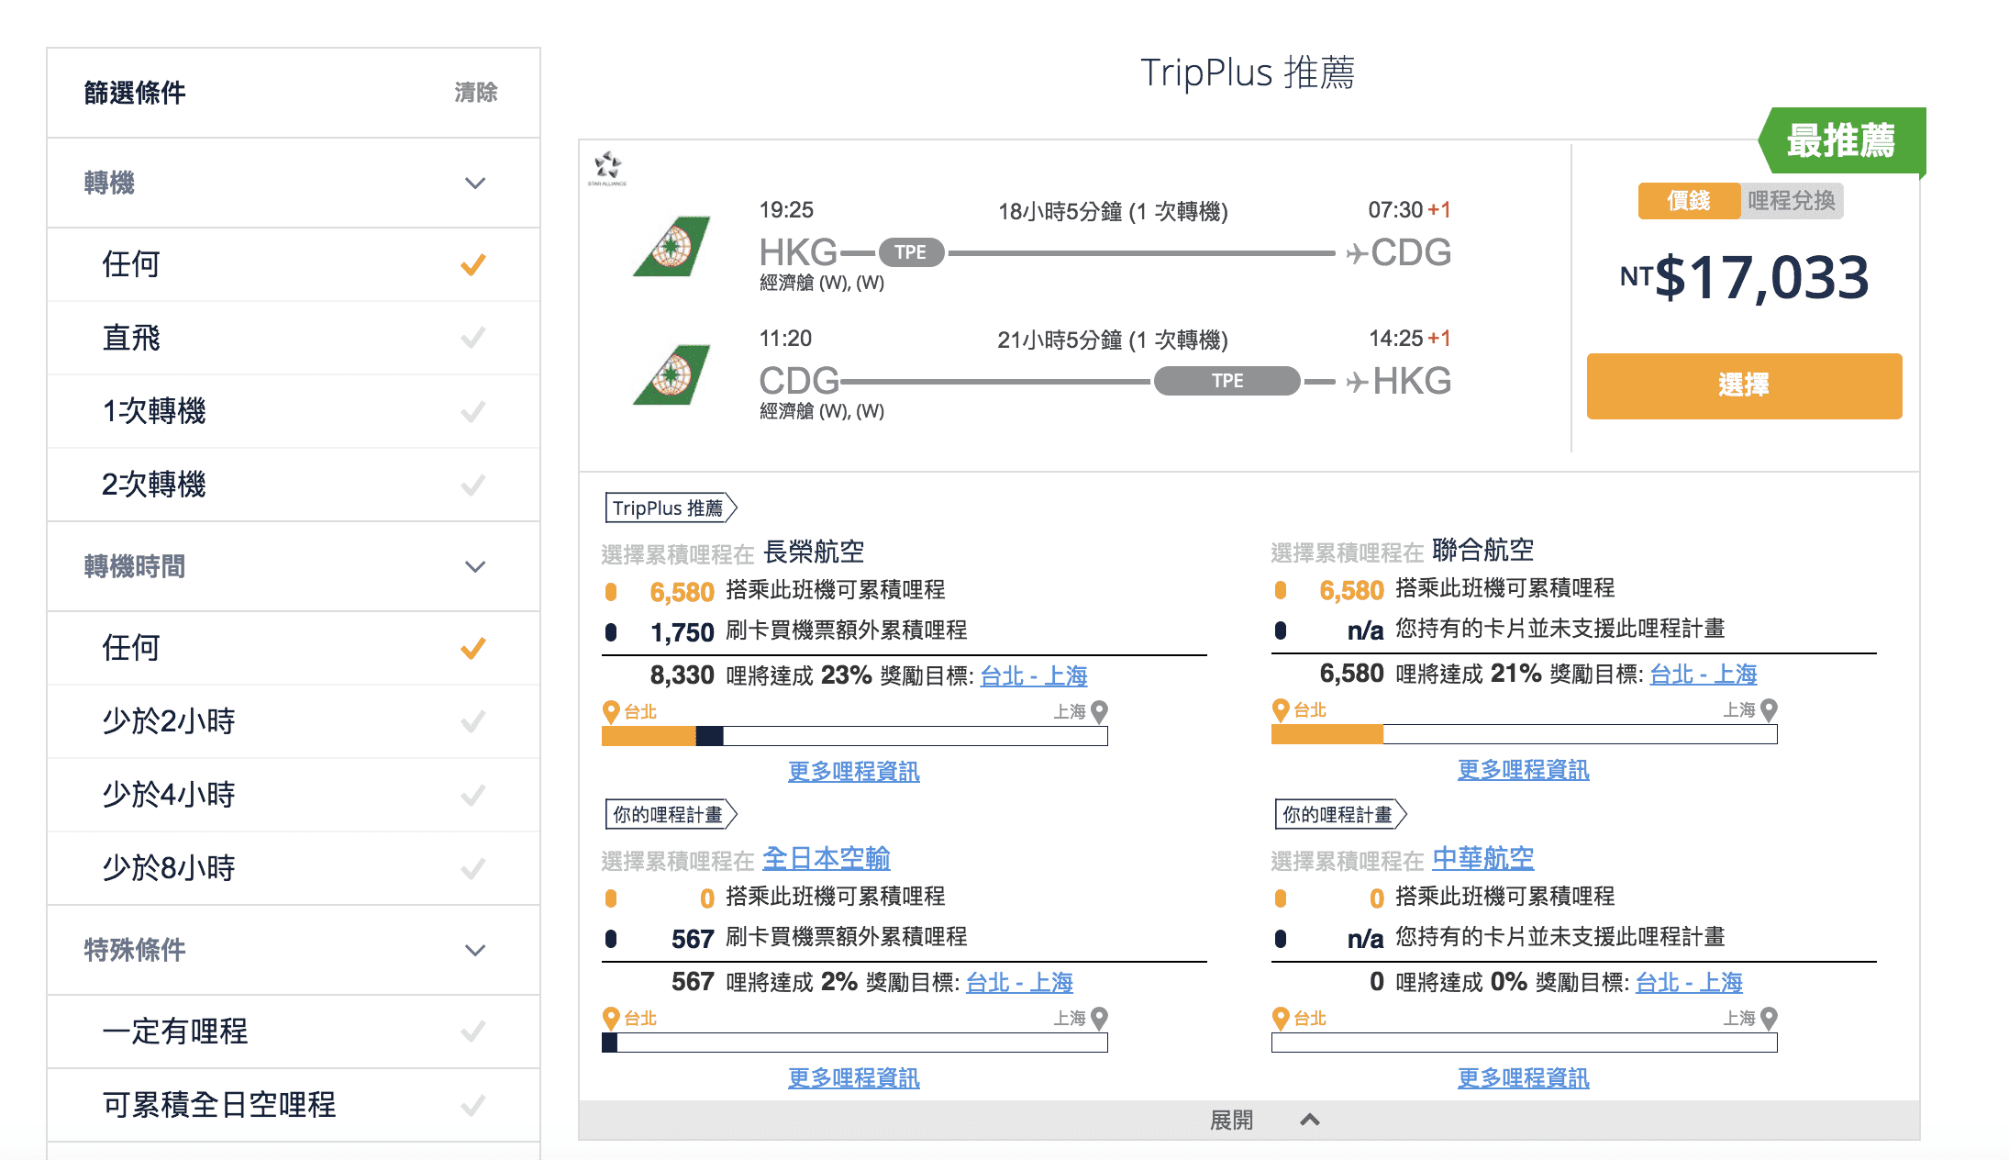The image size is (2009, 1160).
Task: Click the 上海 gray pin under 中華航空
Action: pyautogui.click(x=1769, y=1019)
